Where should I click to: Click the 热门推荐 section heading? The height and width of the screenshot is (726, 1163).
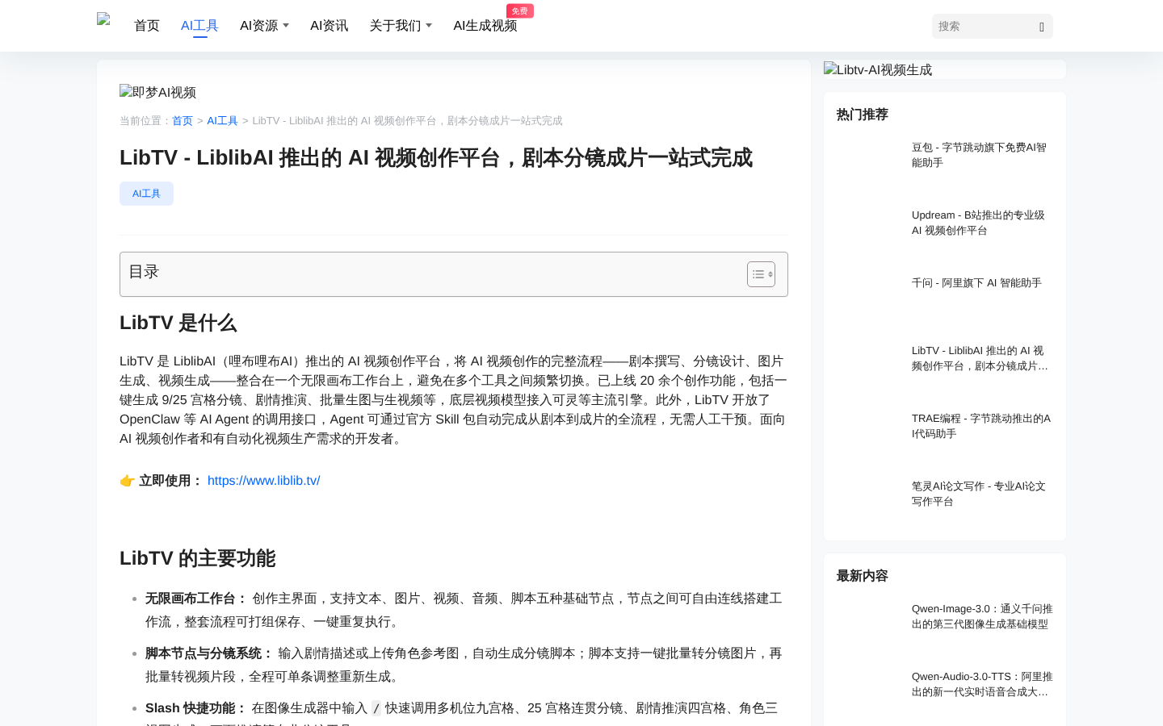(863, 115)
